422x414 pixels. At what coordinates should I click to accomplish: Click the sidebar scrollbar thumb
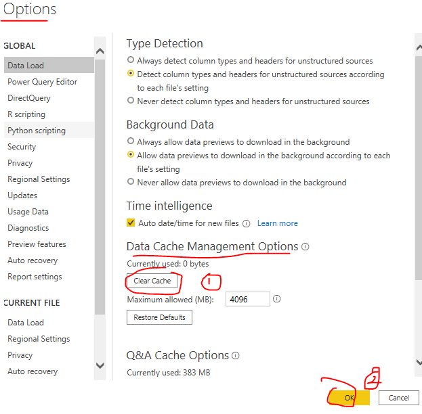[x=100, y=187]
